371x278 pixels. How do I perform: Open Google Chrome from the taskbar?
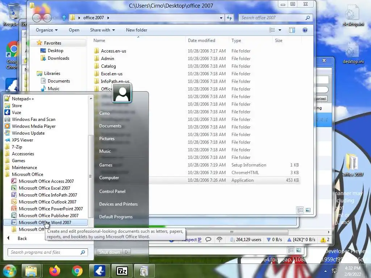point(77,271)
